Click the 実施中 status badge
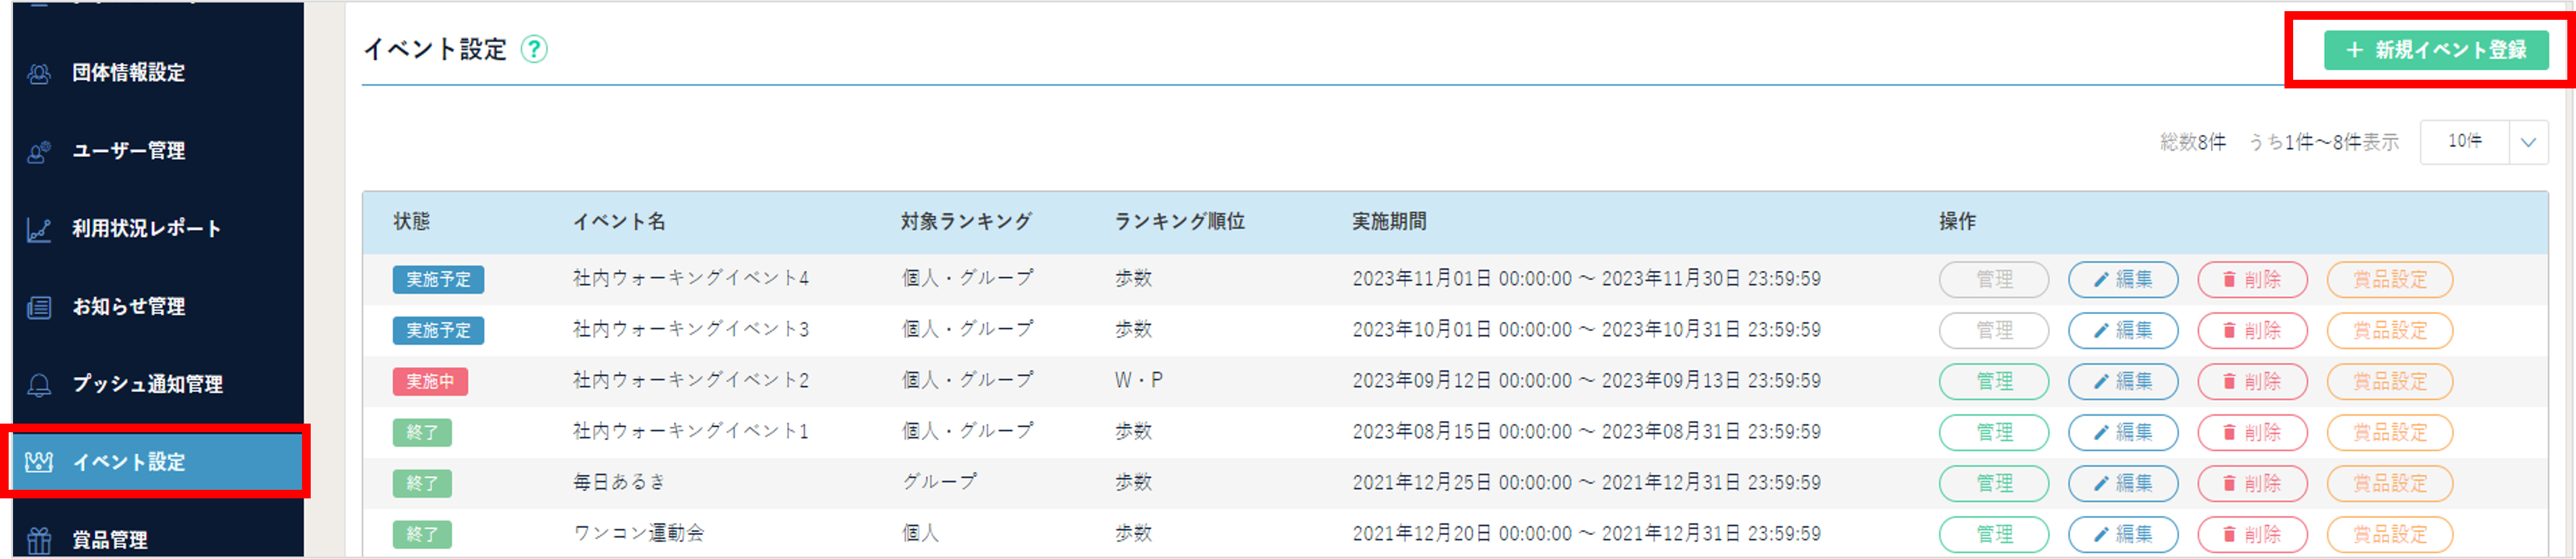2576x559 pixels. 430,382
